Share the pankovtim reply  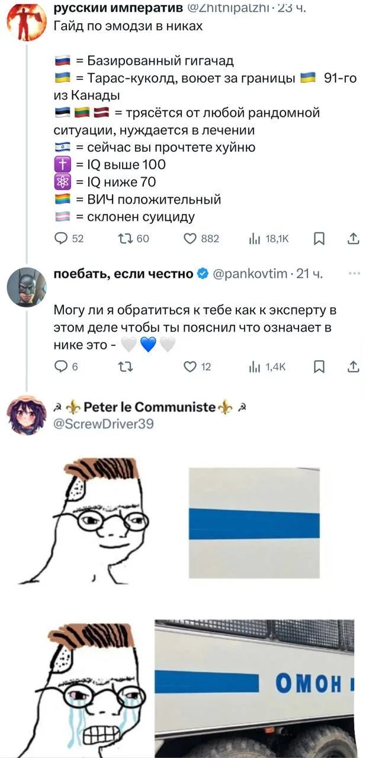click(353, 367)
